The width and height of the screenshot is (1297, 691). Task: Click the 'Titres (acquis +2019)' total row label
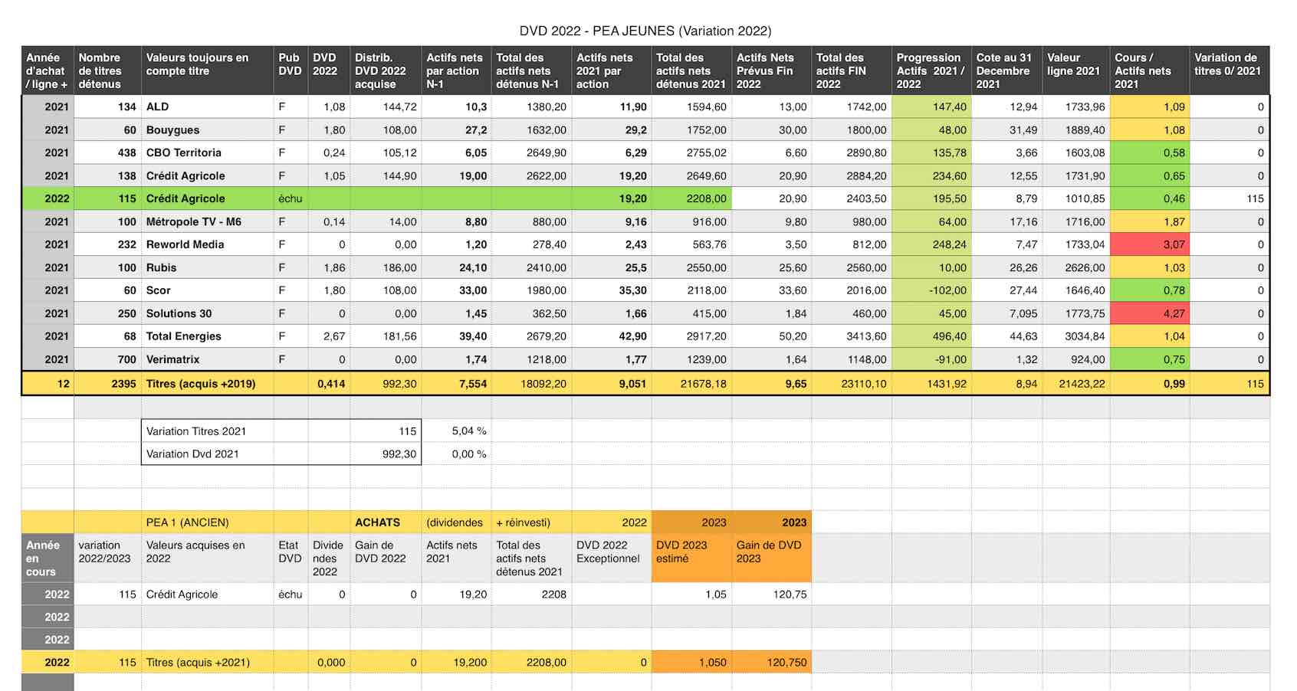coord(207,384)
